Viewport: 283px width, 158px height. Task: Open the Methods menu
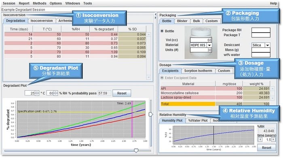(40, 3)
